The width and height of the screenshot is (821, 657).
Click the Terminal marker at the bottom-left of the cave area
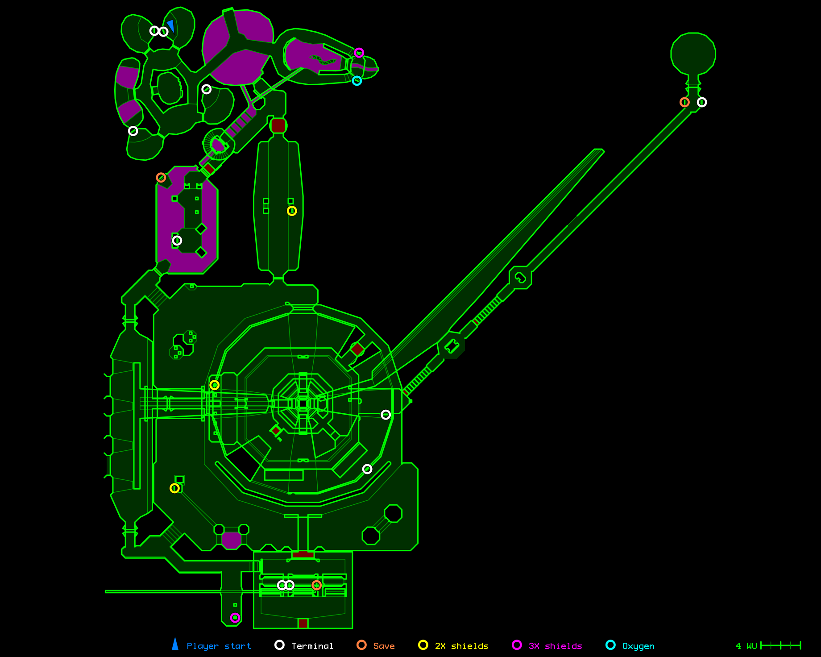(133, 131)
